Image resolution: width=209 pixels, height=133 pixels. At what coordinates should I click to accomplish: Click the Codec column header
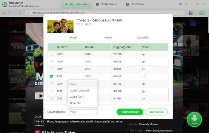coord(154,47)
